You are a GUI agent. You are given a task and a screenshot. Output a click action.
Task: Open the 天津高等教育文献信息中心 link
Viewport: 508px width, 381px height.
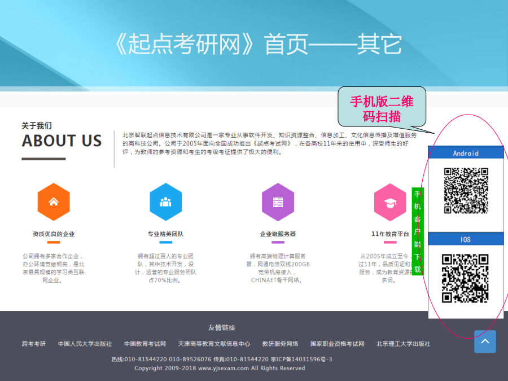[x=214, y=344]
